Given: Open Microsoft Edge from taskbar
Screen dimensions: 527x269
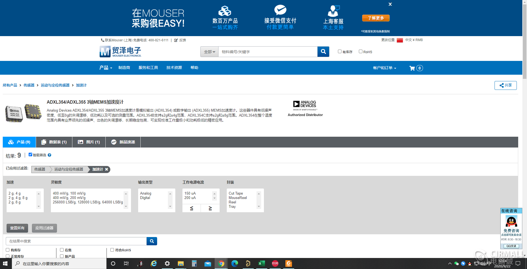Looking at the screenshot, I should [x=235, y=263].
